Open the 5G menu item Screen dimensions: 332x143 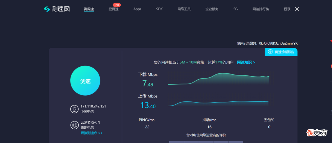(x=235, y=9)
